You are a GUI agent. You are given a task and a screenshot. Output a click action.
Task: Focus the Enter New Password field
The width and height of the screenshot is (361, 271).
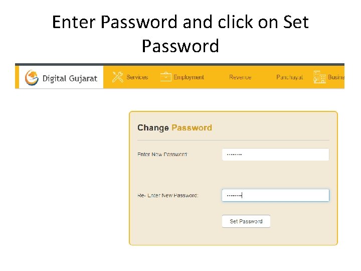[x=275, y=155]
